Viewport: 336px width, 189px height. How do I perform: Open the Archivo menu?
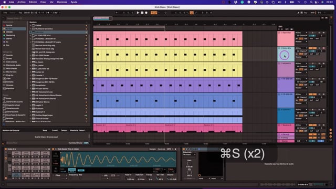pyautogui.click(x=22, y=2)
